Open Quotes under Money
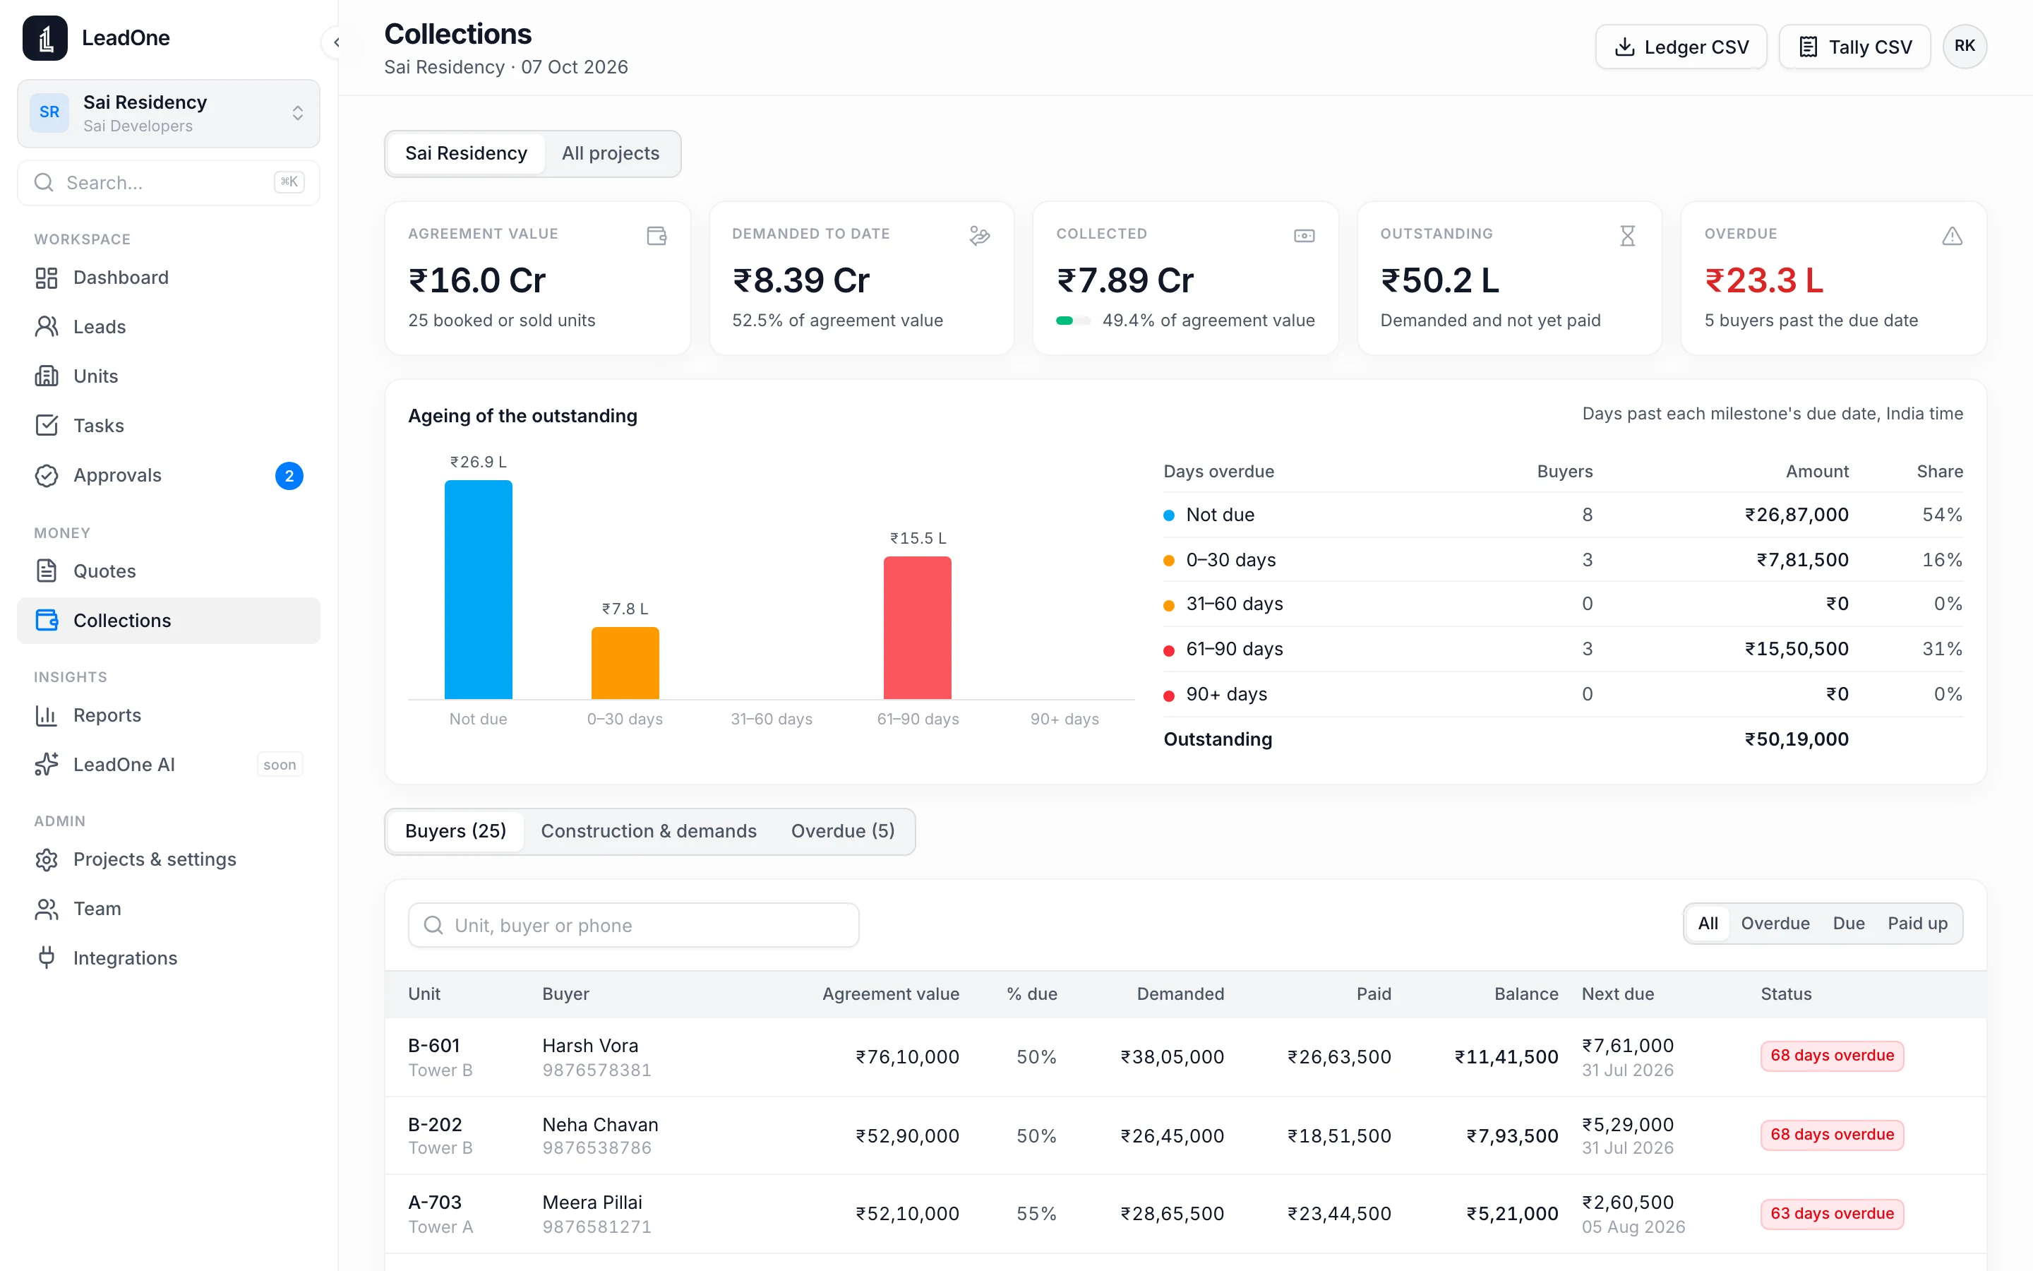The image size is (2033, 1271). 168,571
